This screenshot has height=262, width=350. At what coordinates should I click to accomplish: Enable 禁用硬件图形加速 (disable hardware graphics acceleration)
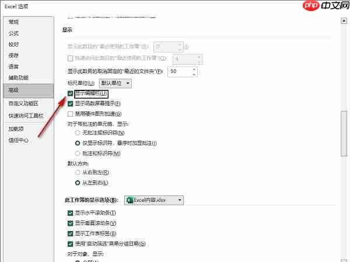70,114
